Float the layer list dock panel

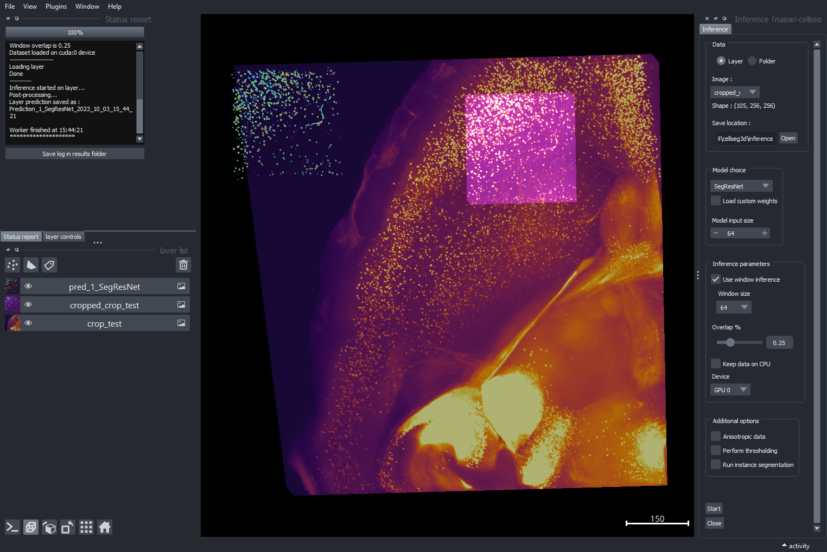pyautogui.click(x=17, y=250)
